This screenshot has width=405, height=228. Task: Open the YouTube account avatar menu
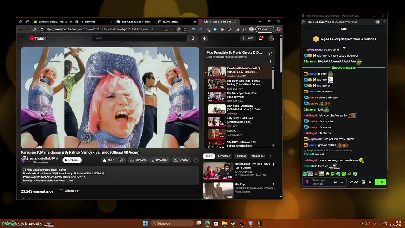click(x=271, y=38)
